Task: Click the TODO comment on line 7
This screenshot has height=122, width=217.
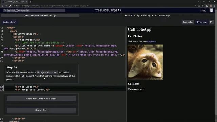Action: 40,43
